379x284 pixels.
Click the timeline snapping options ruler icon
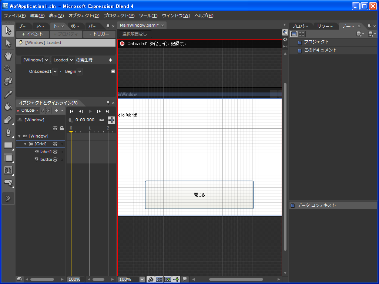[x=101, y=120]
